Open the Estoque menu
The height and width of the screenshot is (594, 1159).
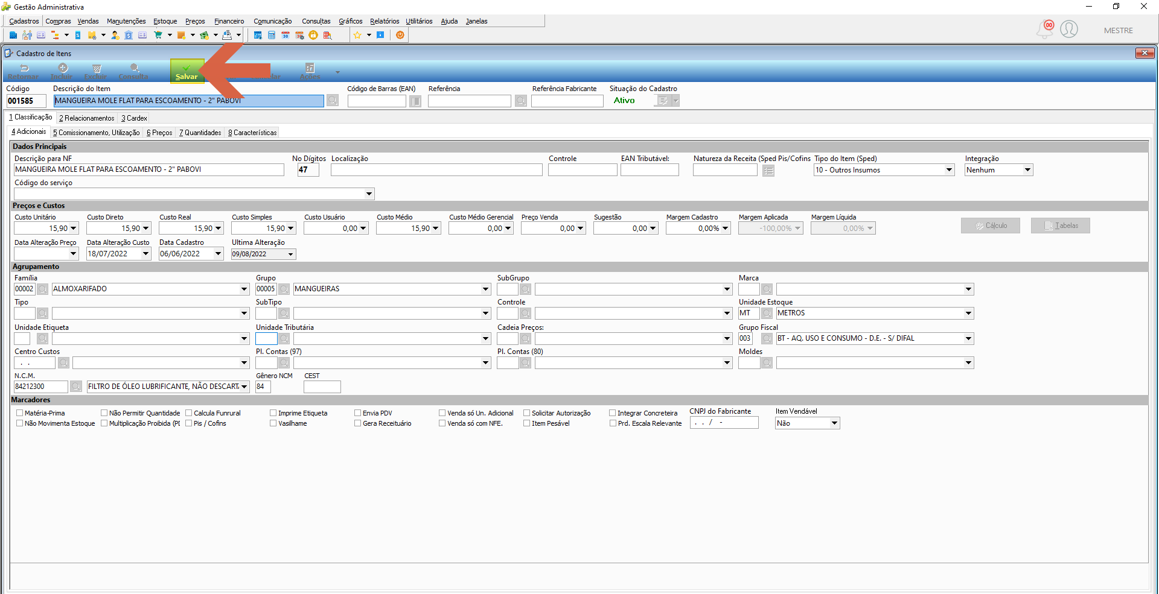pyautogui.click(x=165, y=21)
